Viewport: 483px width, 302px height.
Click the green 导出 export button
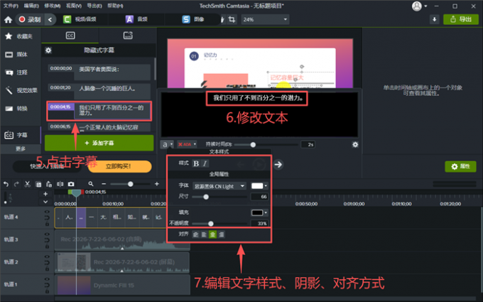pos(461,19)
